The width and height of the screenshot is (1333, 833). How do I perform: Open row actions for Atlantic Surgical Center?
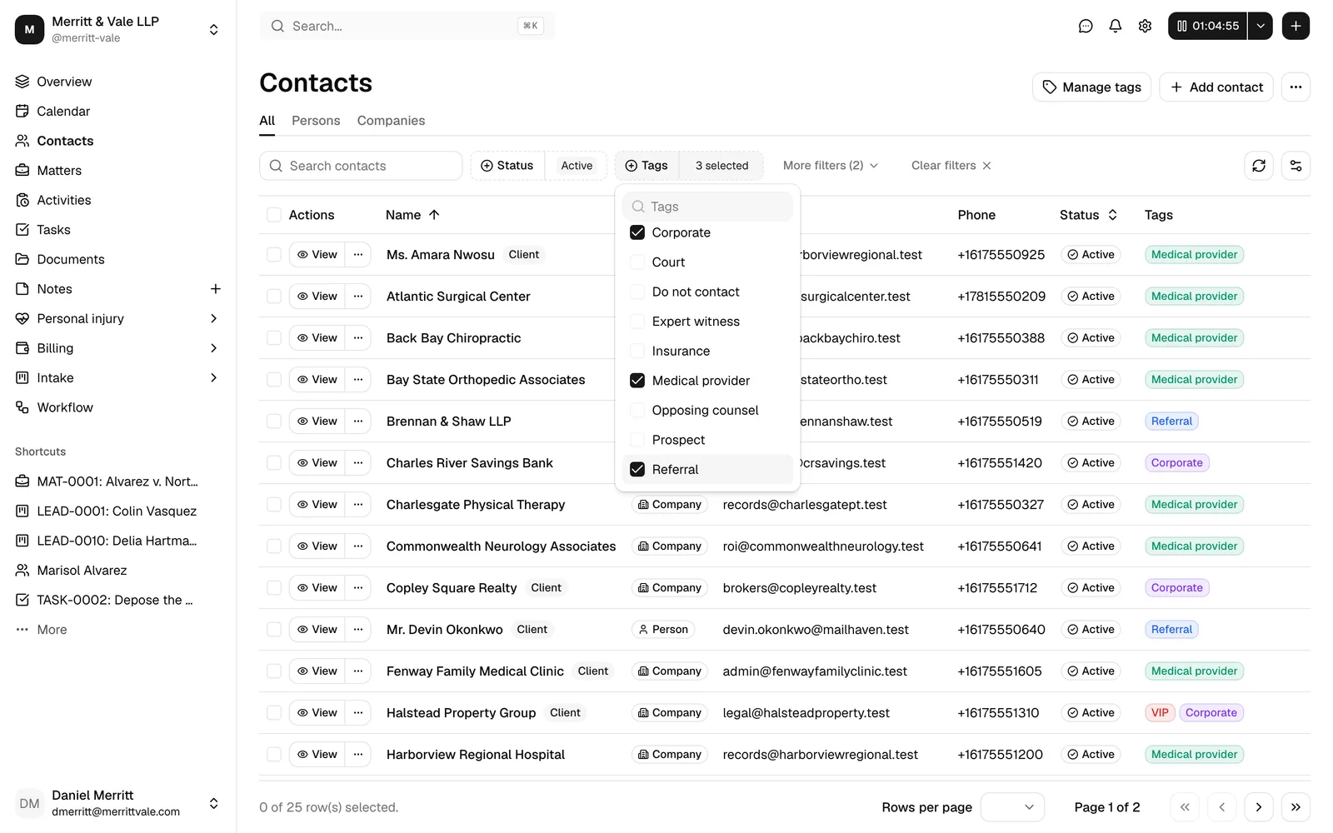pos(358,297)
